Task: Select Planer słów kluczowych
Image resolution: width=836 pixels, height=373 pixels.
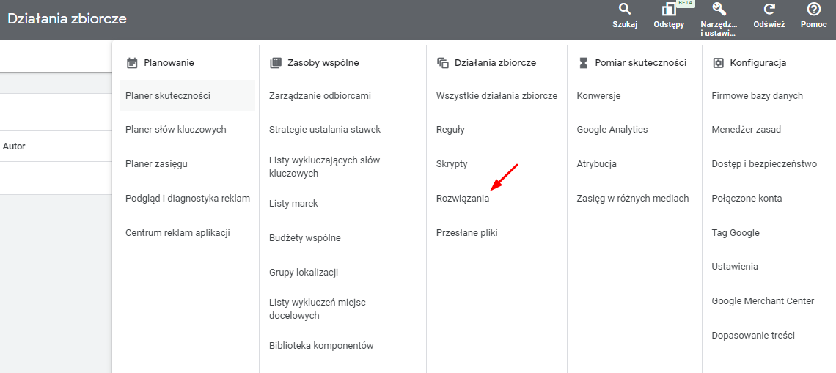Action: click(x=176, y=130)
